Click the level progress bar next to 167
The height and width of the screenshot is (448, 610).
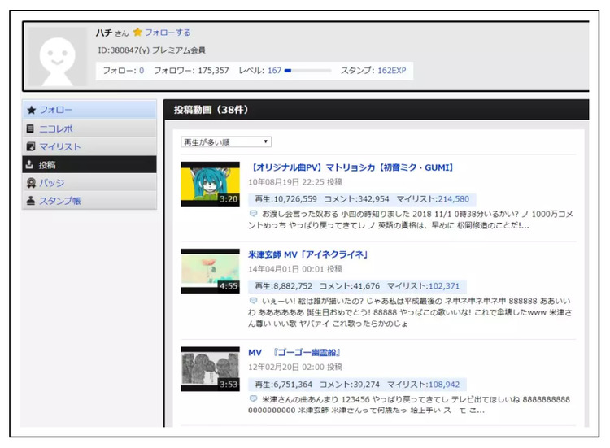[307, 71]
